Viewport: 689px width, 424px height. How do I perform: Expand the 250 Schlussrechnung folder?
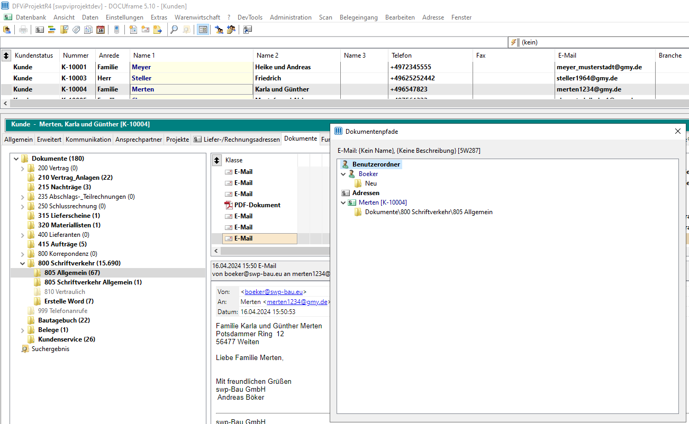(23, 206)
